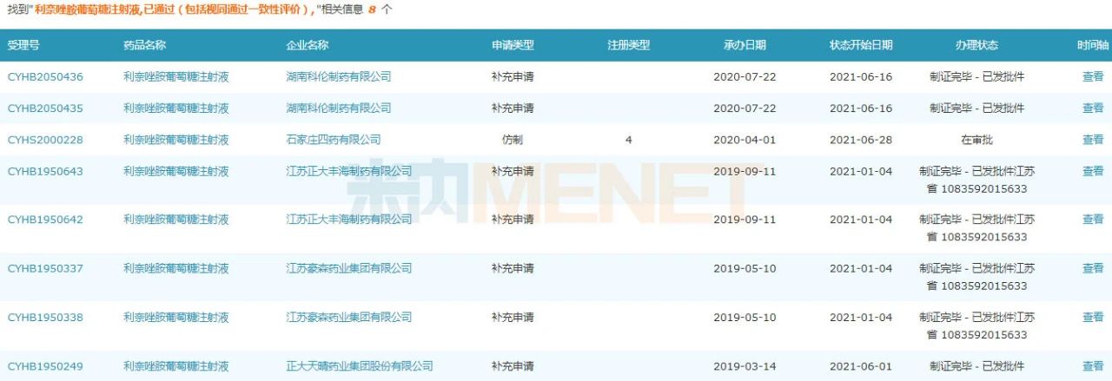Click drug name link in CYHS2000228 row

[x=175, y=139]
